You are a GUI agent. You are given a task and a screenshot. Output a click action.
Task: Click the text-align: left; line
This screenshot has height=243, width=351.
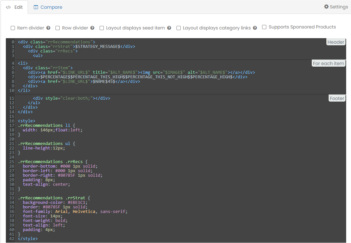(x=44, y=225)
